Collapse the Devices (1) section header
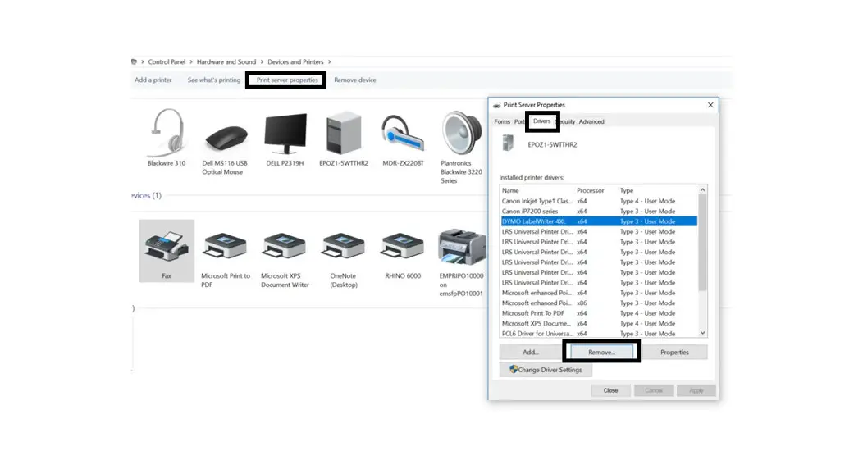Viewport: 863px width, 469px height. click(x=146, y=196)
